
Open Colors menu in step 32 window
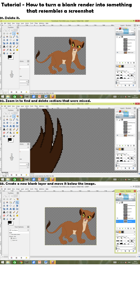27,106
